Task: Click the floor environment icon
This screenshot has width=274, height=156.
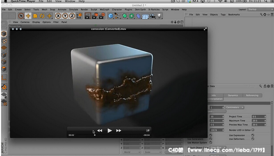Action: click(145, 16)
